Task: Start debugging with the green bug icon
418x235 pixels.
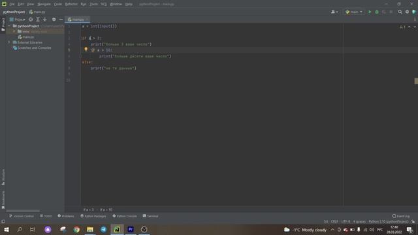Action: [377, 12]
